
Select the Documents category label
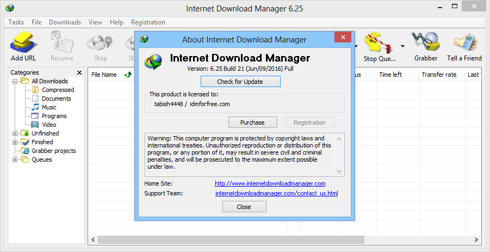[57, 99]
